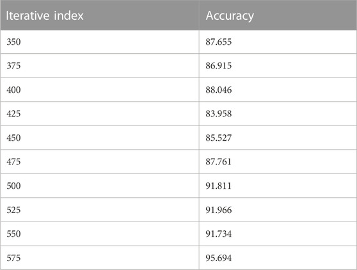Select the accuracy value 91.811
Screen dimensions: 357x270
218,186
